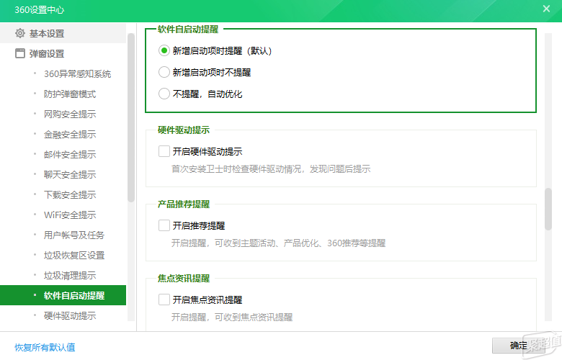
Task: Open 用户帐号及任务 settings
Action: point(74,235)
